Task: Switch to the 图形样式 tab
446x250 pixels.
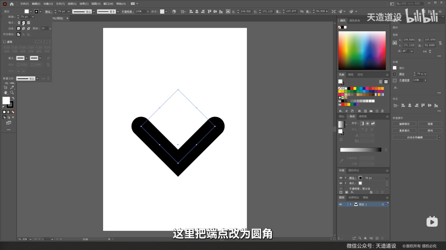Action: point(354,170)
